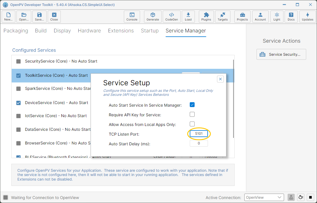Image resolution: width=317 pixels, height=203 pixels.
Task: Enable Allow Access from Local Apps Only
Action: coord(192,124)
